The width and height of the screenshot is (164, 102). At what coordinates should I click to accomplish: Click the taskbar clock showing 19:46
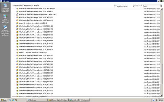coord(161,100)
